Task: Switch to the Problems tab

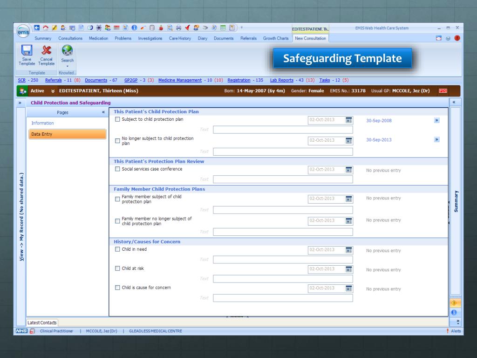Action: coord(123,38)
